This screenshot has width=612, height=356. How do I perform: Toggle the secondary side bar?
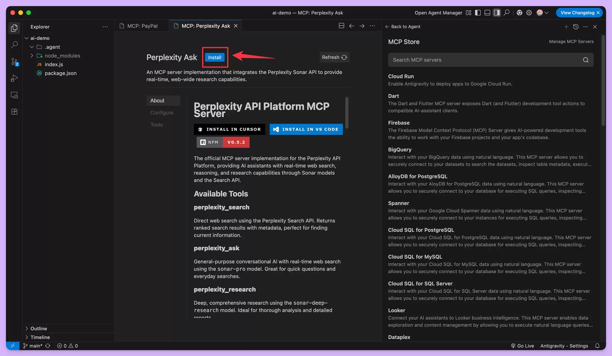click(497, 13)
